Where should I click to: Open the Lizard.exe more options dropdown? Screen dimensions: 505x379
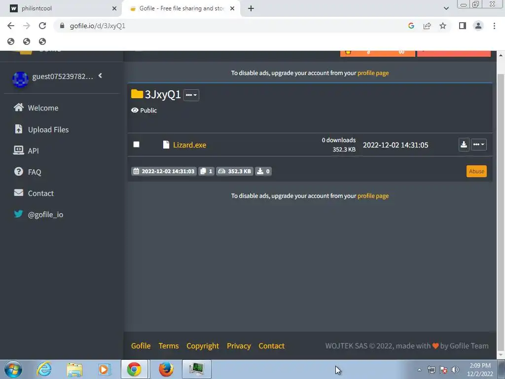pos(478,145)
